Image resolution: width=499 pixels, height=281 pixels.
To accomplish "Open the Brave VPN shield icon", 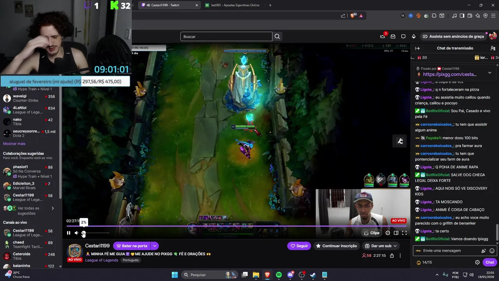I will pyautogui.click(x=485, y=16).
